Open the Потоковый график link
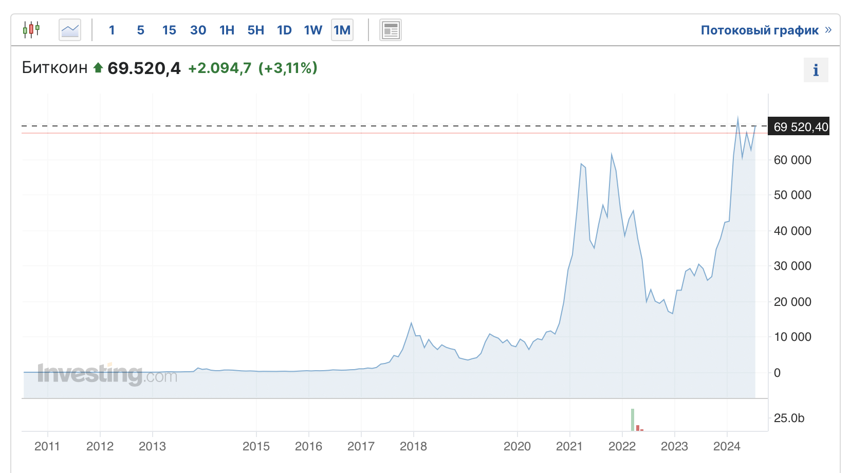Image resolution: width=850 pixels, height=473 pixels. pos(760,30)
